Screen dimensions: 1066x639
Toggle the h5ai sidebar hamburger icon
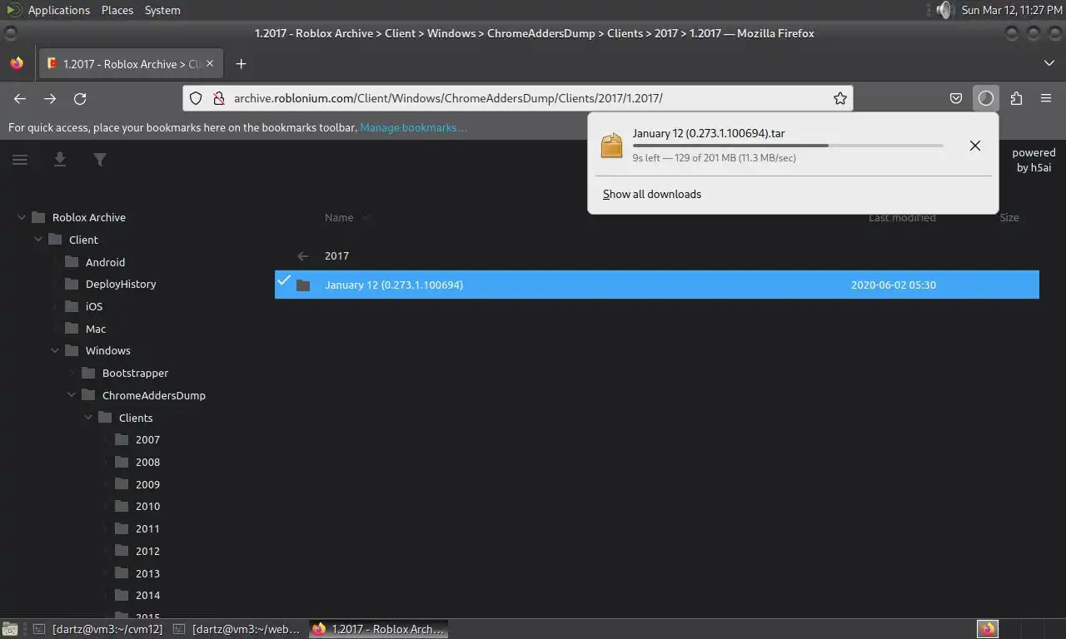coord(20,160)
